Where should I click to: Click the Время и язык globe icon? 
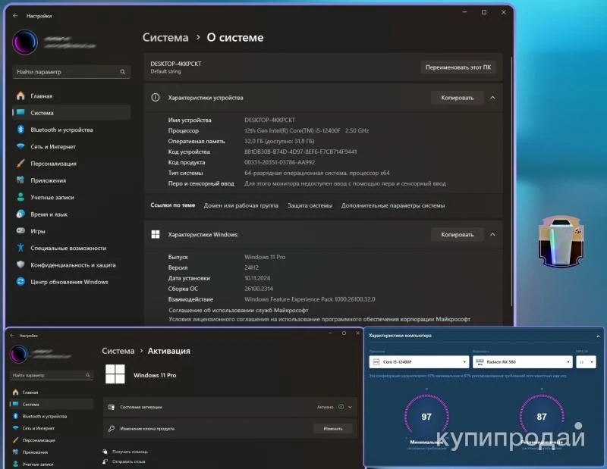click(x=21, y=214)
